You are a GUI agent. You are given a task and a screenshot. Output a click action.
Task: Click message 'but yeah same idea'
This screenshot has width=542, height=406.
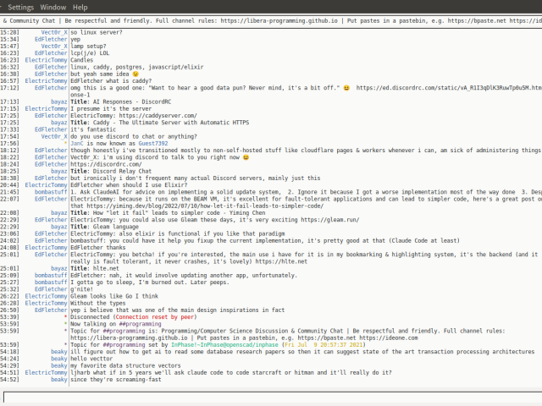pyautogui.click(x=104, y=74)
